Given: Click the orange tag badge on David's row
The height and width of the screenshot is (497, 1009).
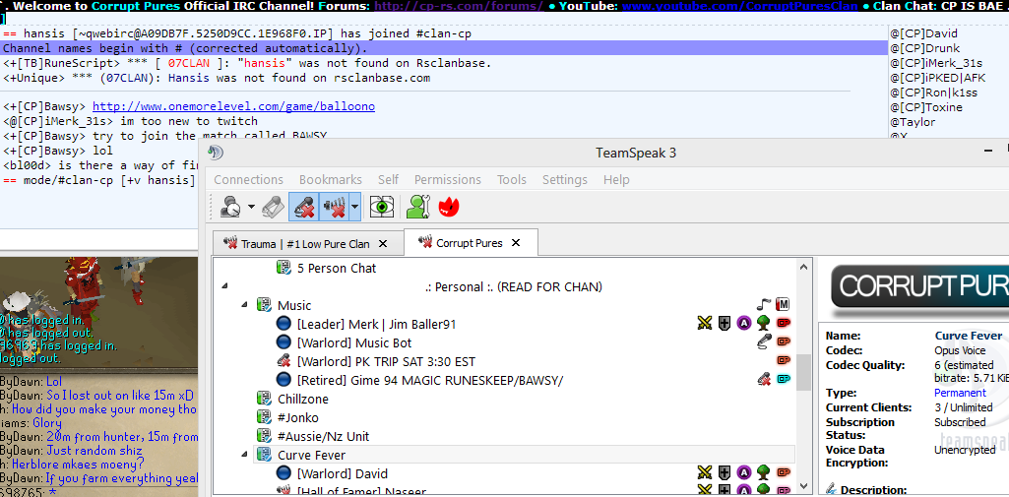Looking at the screenshot, I should point(784,473).
